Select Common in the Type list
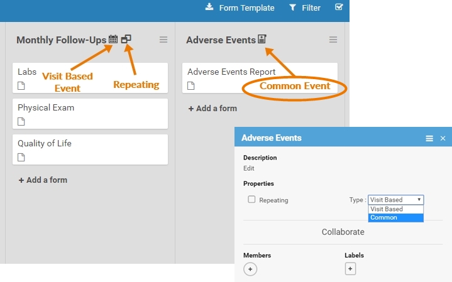The image size is (452, 282). (x=396, y=217)
